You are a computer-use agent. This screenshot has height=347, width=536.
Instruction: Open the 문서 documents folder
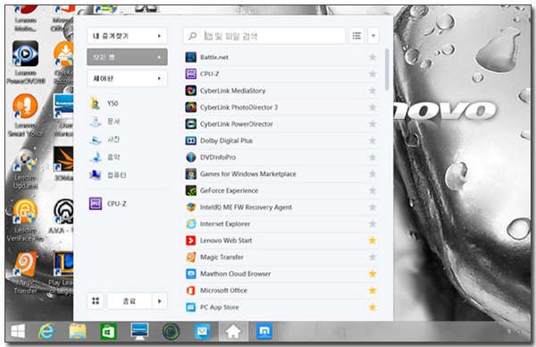(105, 122)
